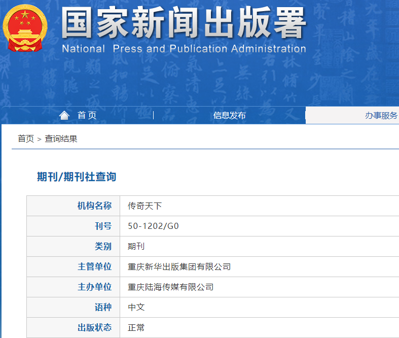Viewport: 399px width, 338px height.
Task: Click the 国家新闻出版署 site title
Action: coord(184,23)
